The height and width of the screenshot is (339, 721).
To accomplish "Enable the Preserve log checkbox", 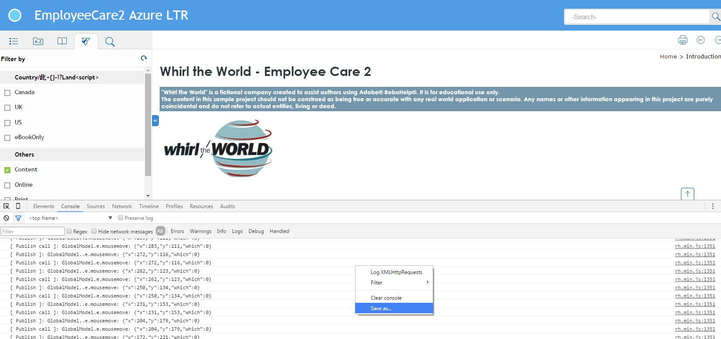I will point(121,218).
